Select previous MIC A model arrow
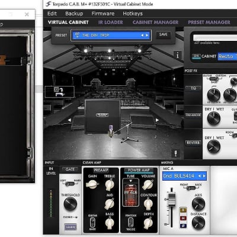The width and height of the screenshot is (237, 237). 199,176
